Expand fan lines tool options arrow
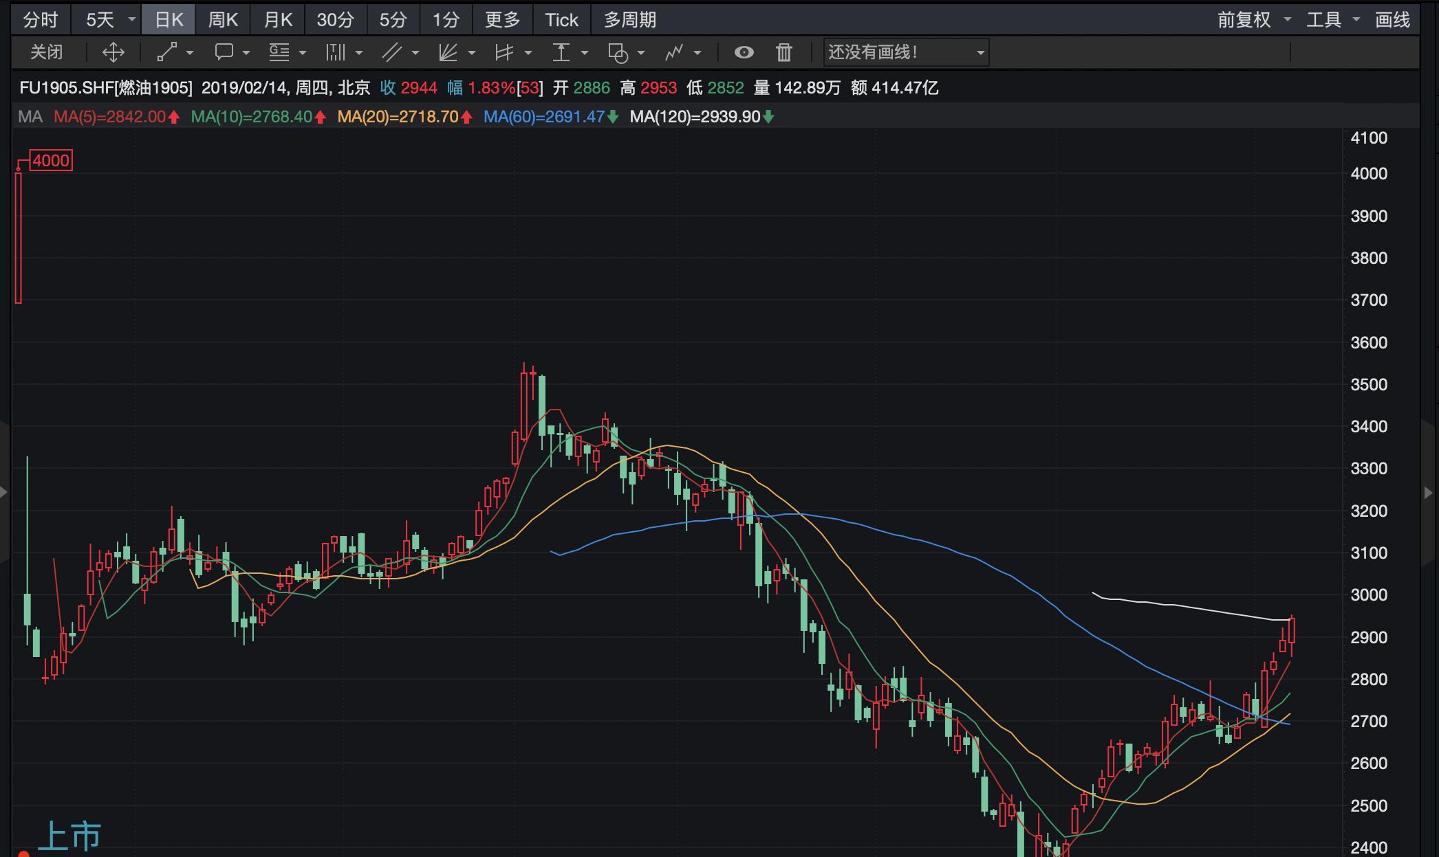The height and width of the screenshot is (857, 1439). (x=472, y=52)
